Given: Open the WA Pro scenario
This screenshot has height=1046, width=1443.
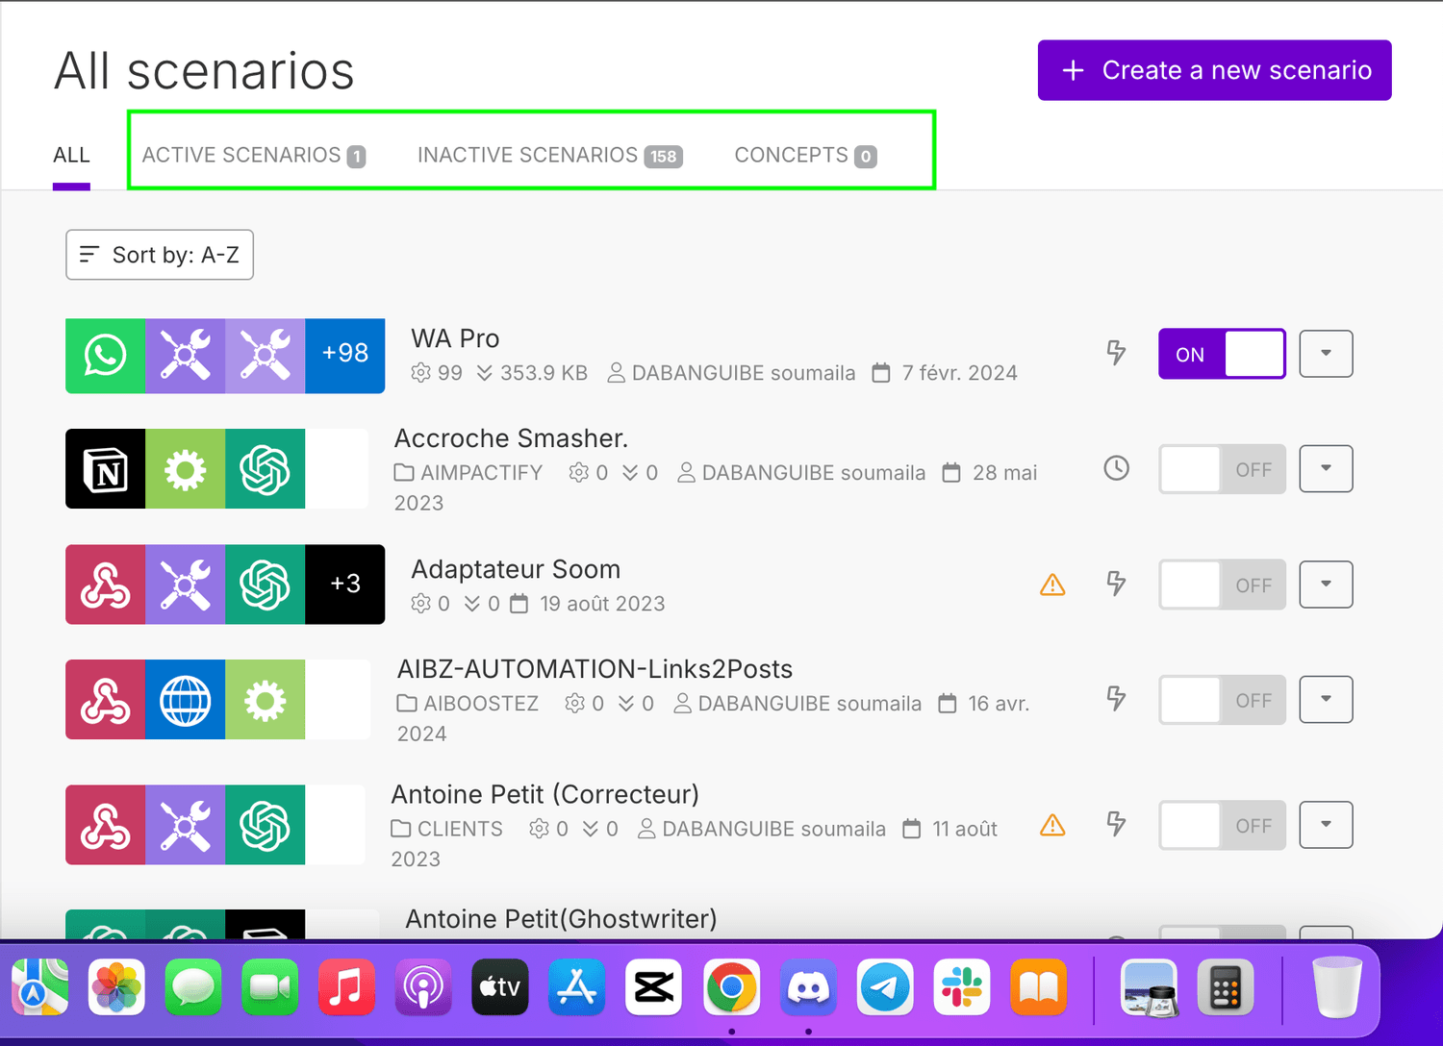Looking at the screenshot, I should (455, 338).
